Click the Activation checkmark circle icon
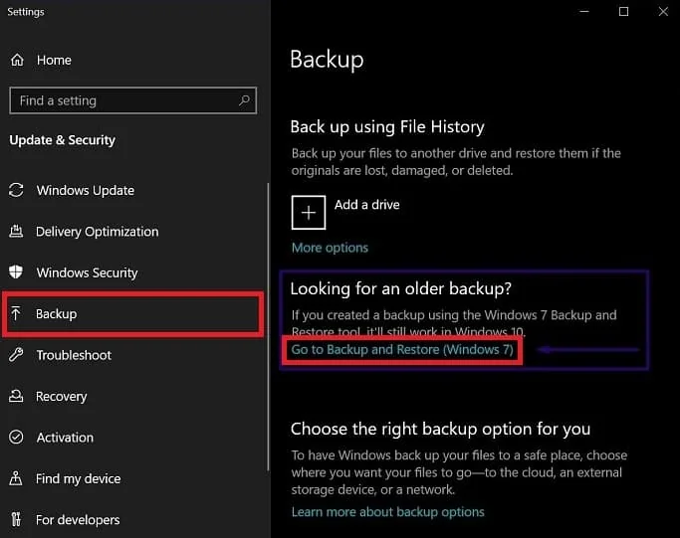Screen dimensions: 680x538 coord(16,438)
